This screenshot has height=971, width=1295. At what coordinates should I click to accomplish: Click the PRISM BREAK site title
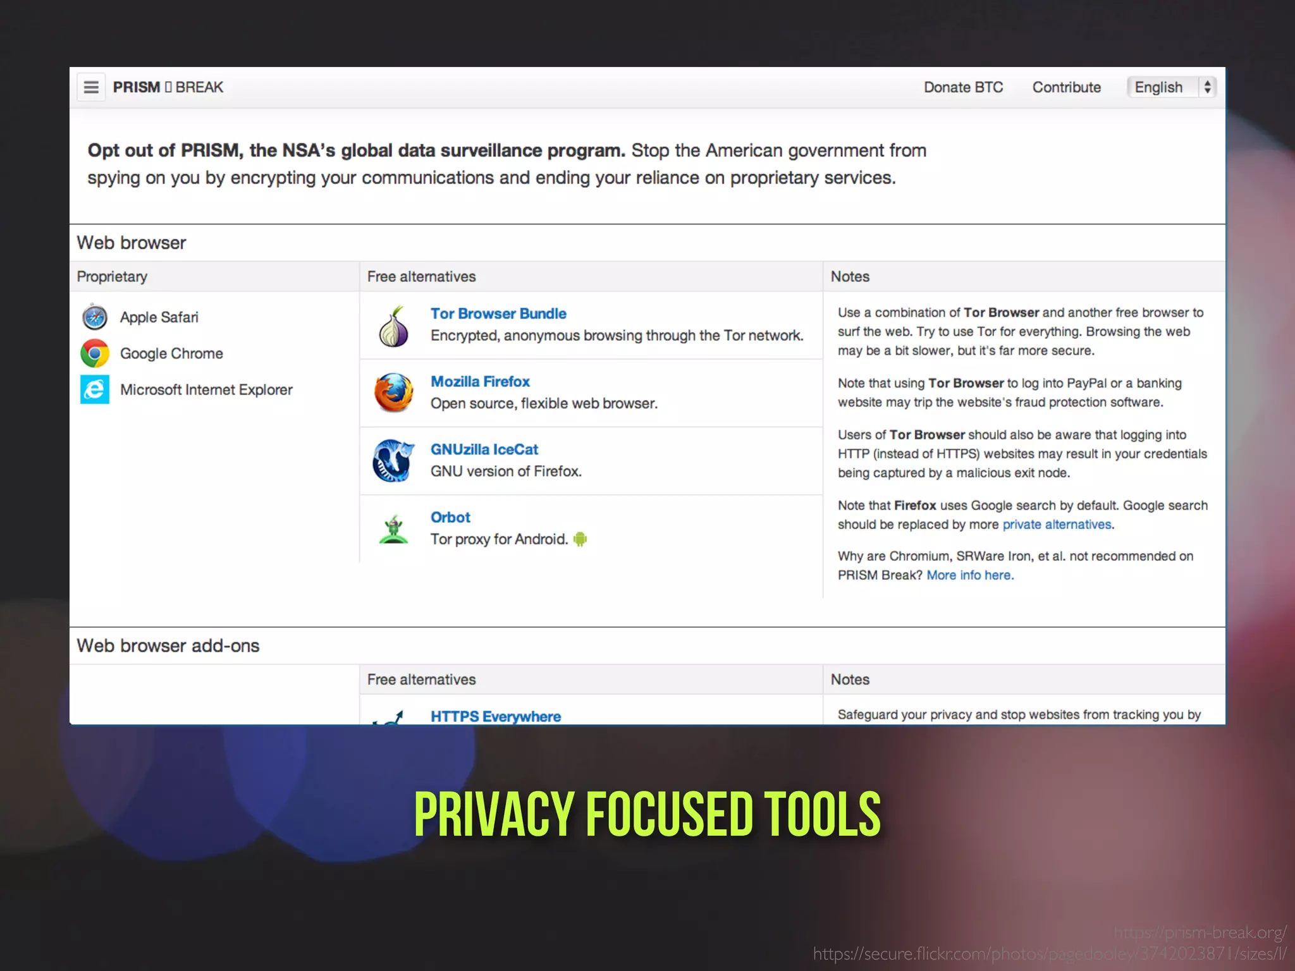pos(168,87)
